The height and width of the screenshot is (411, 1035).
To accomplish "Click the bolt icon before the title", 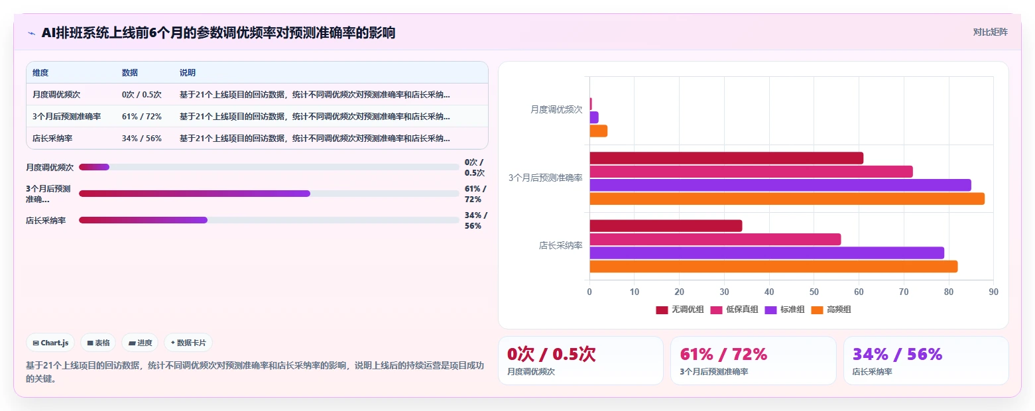I will [31, 33].
